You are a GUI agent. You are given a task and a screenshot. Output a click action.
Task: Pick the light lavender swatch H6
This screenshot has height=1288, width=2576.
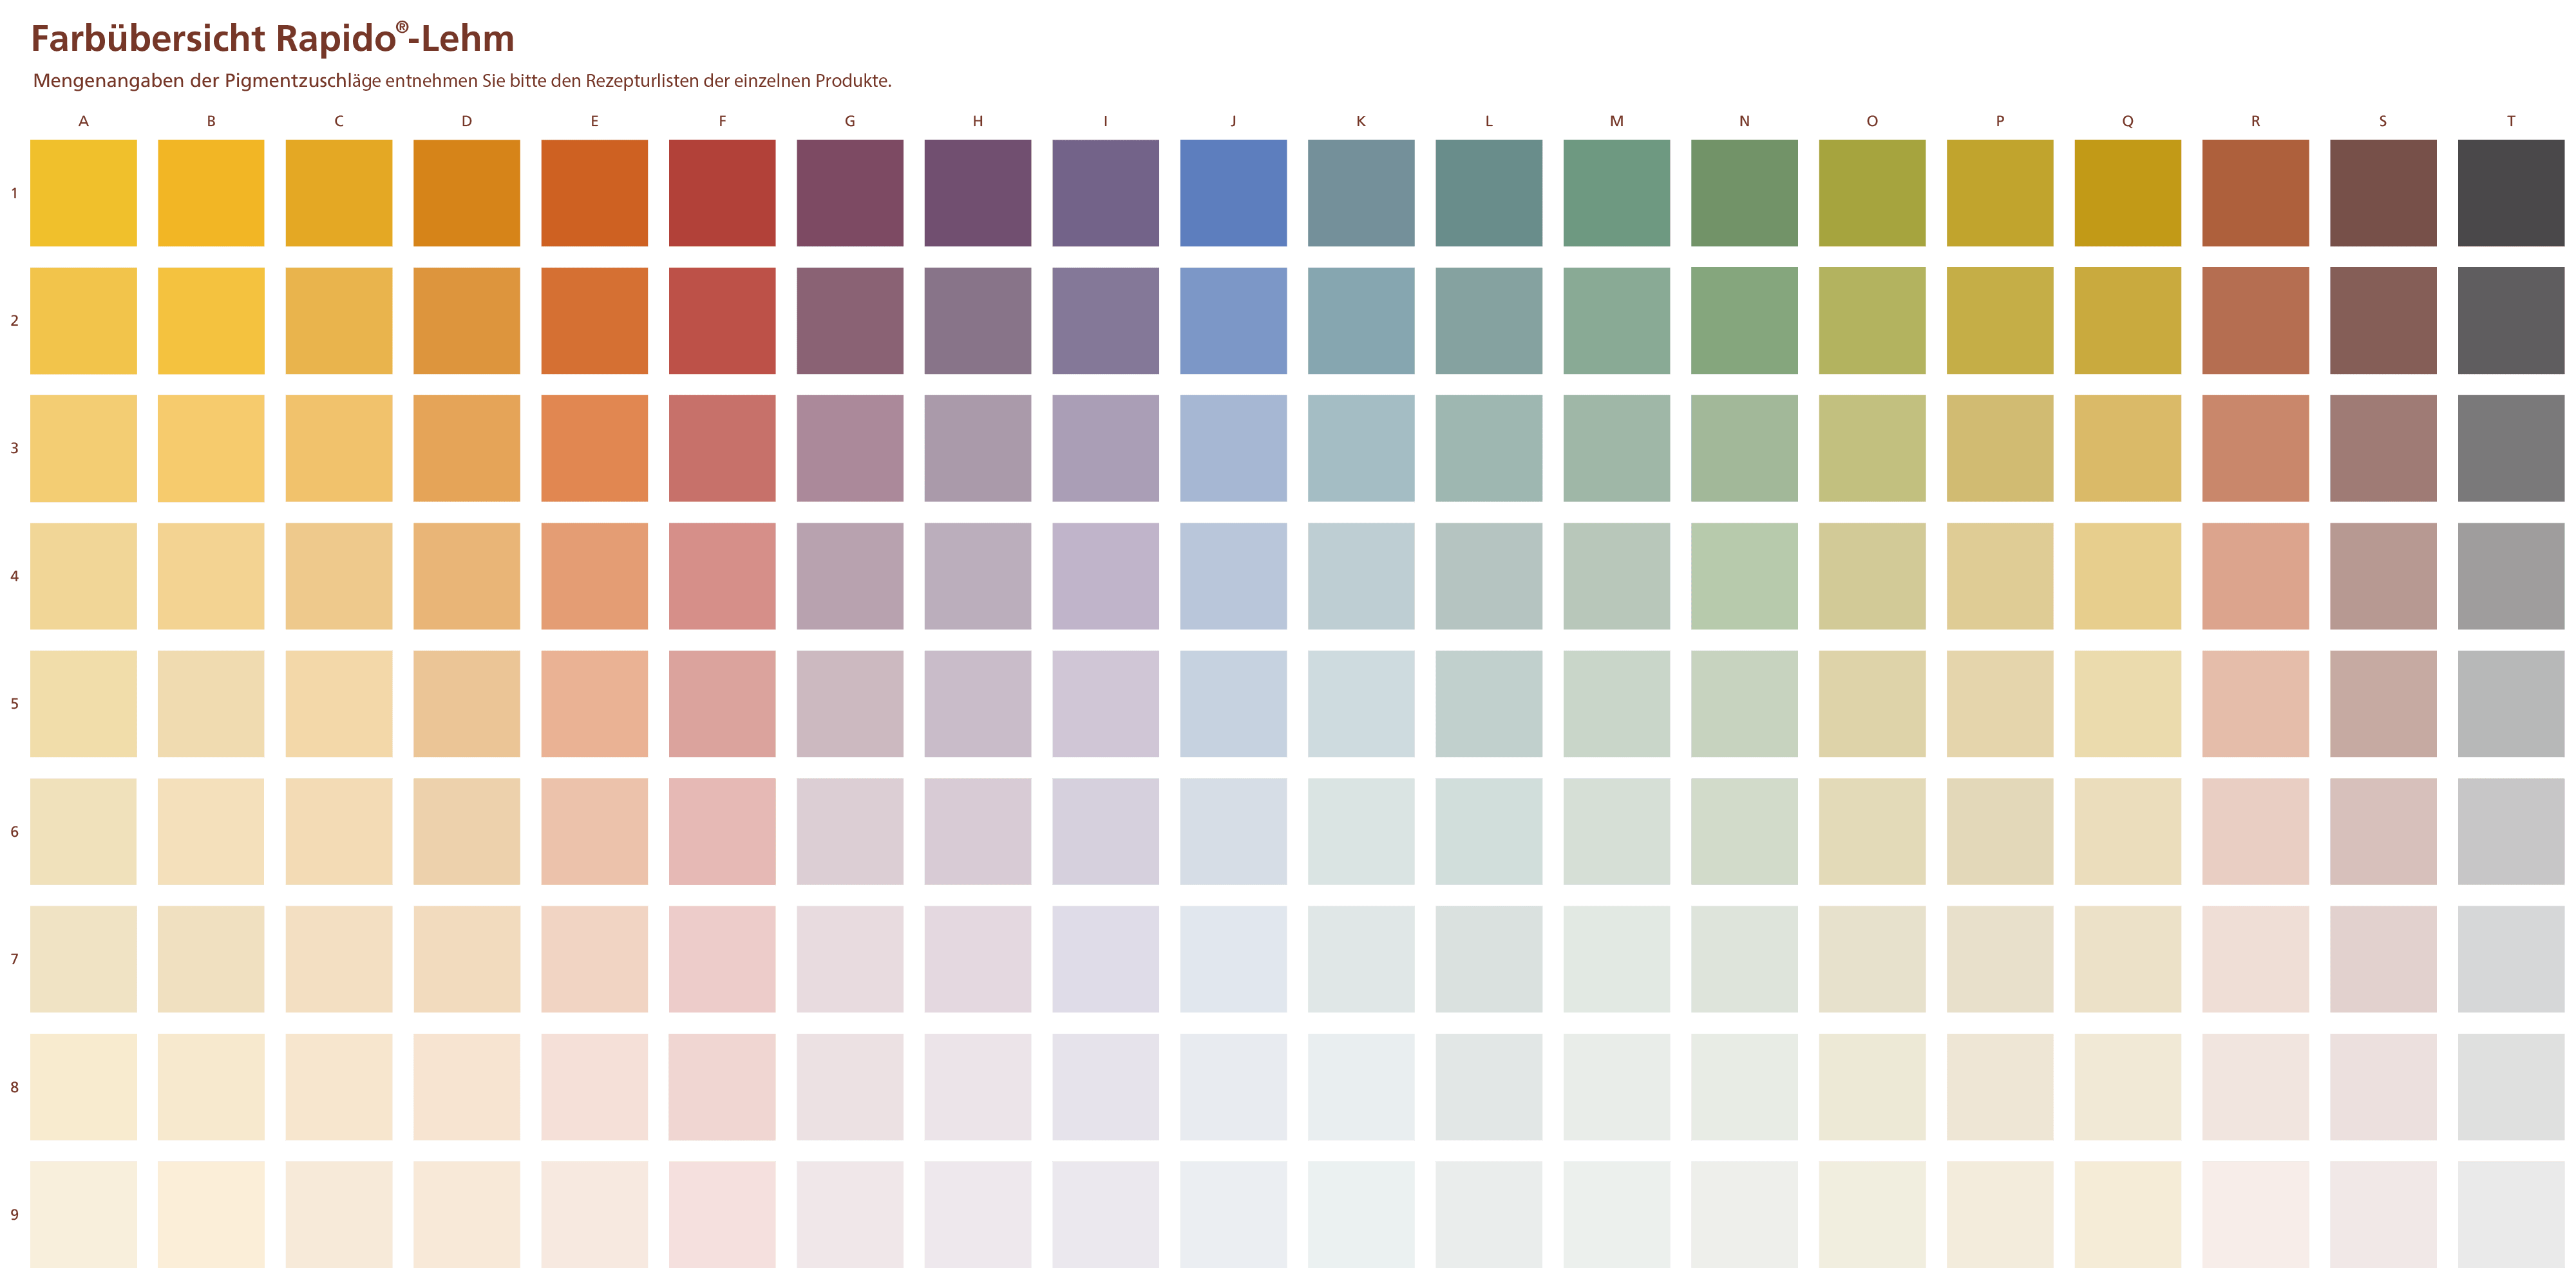pyautogui.click(x=978, y=832)
